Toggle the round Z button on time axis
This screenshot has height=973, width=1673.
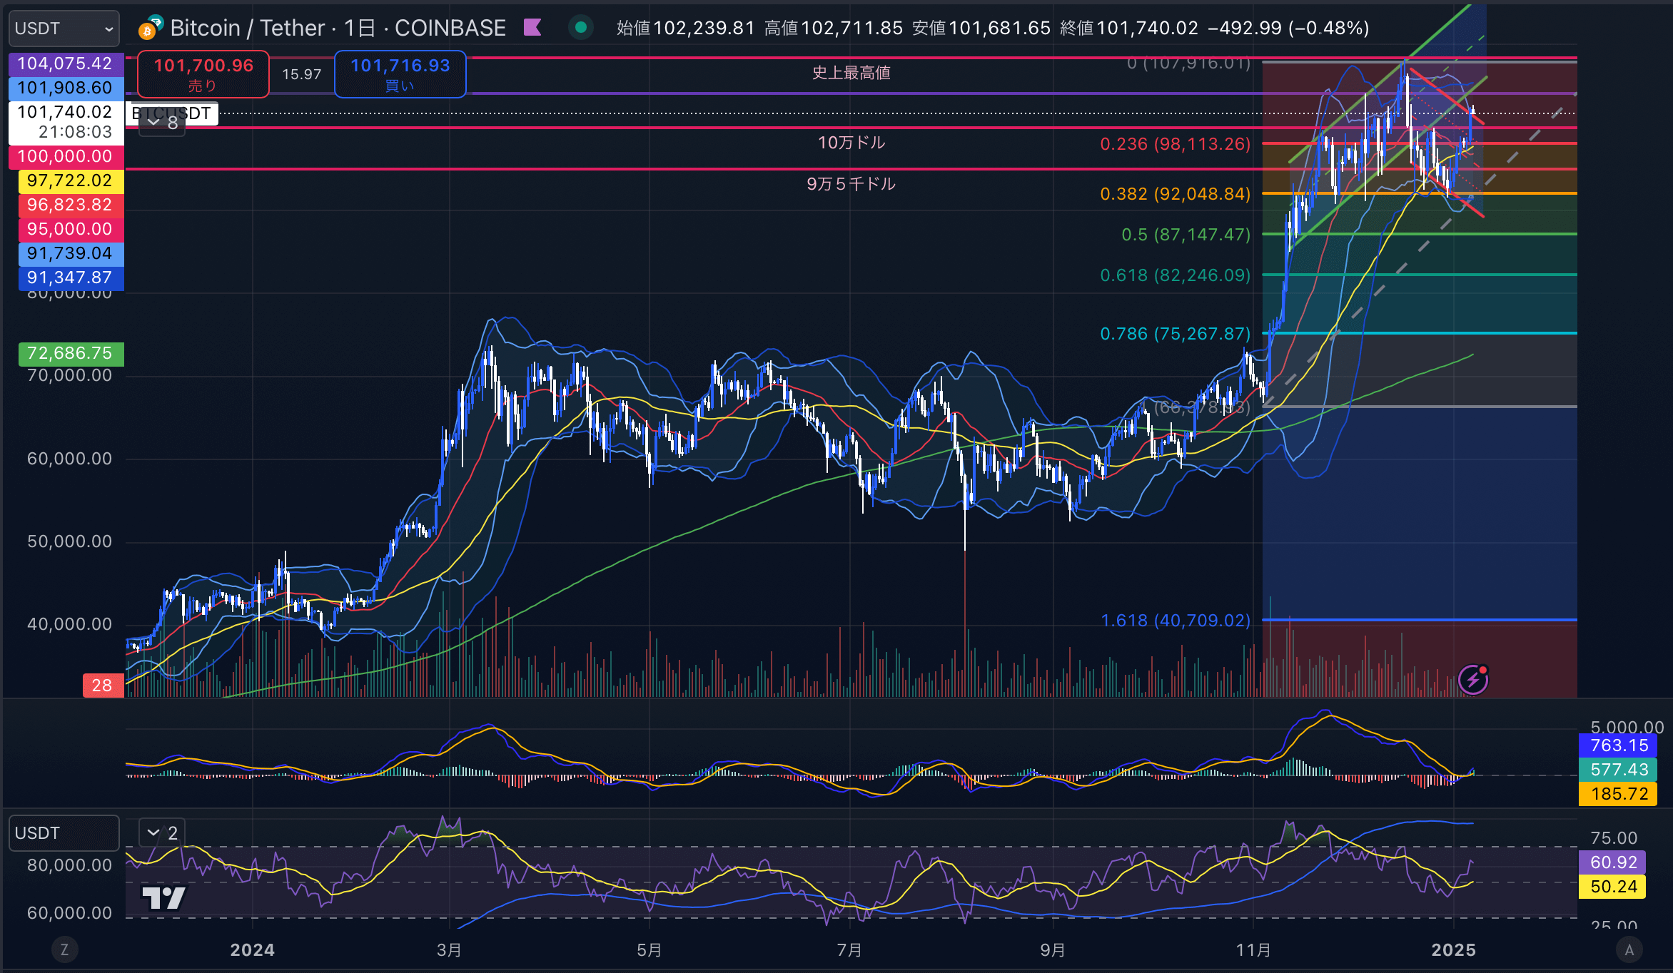[x=64, y=949]
